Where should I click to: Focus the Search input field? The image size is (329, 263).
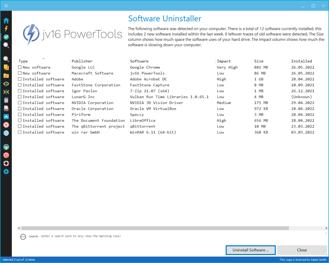click(81, 236)
